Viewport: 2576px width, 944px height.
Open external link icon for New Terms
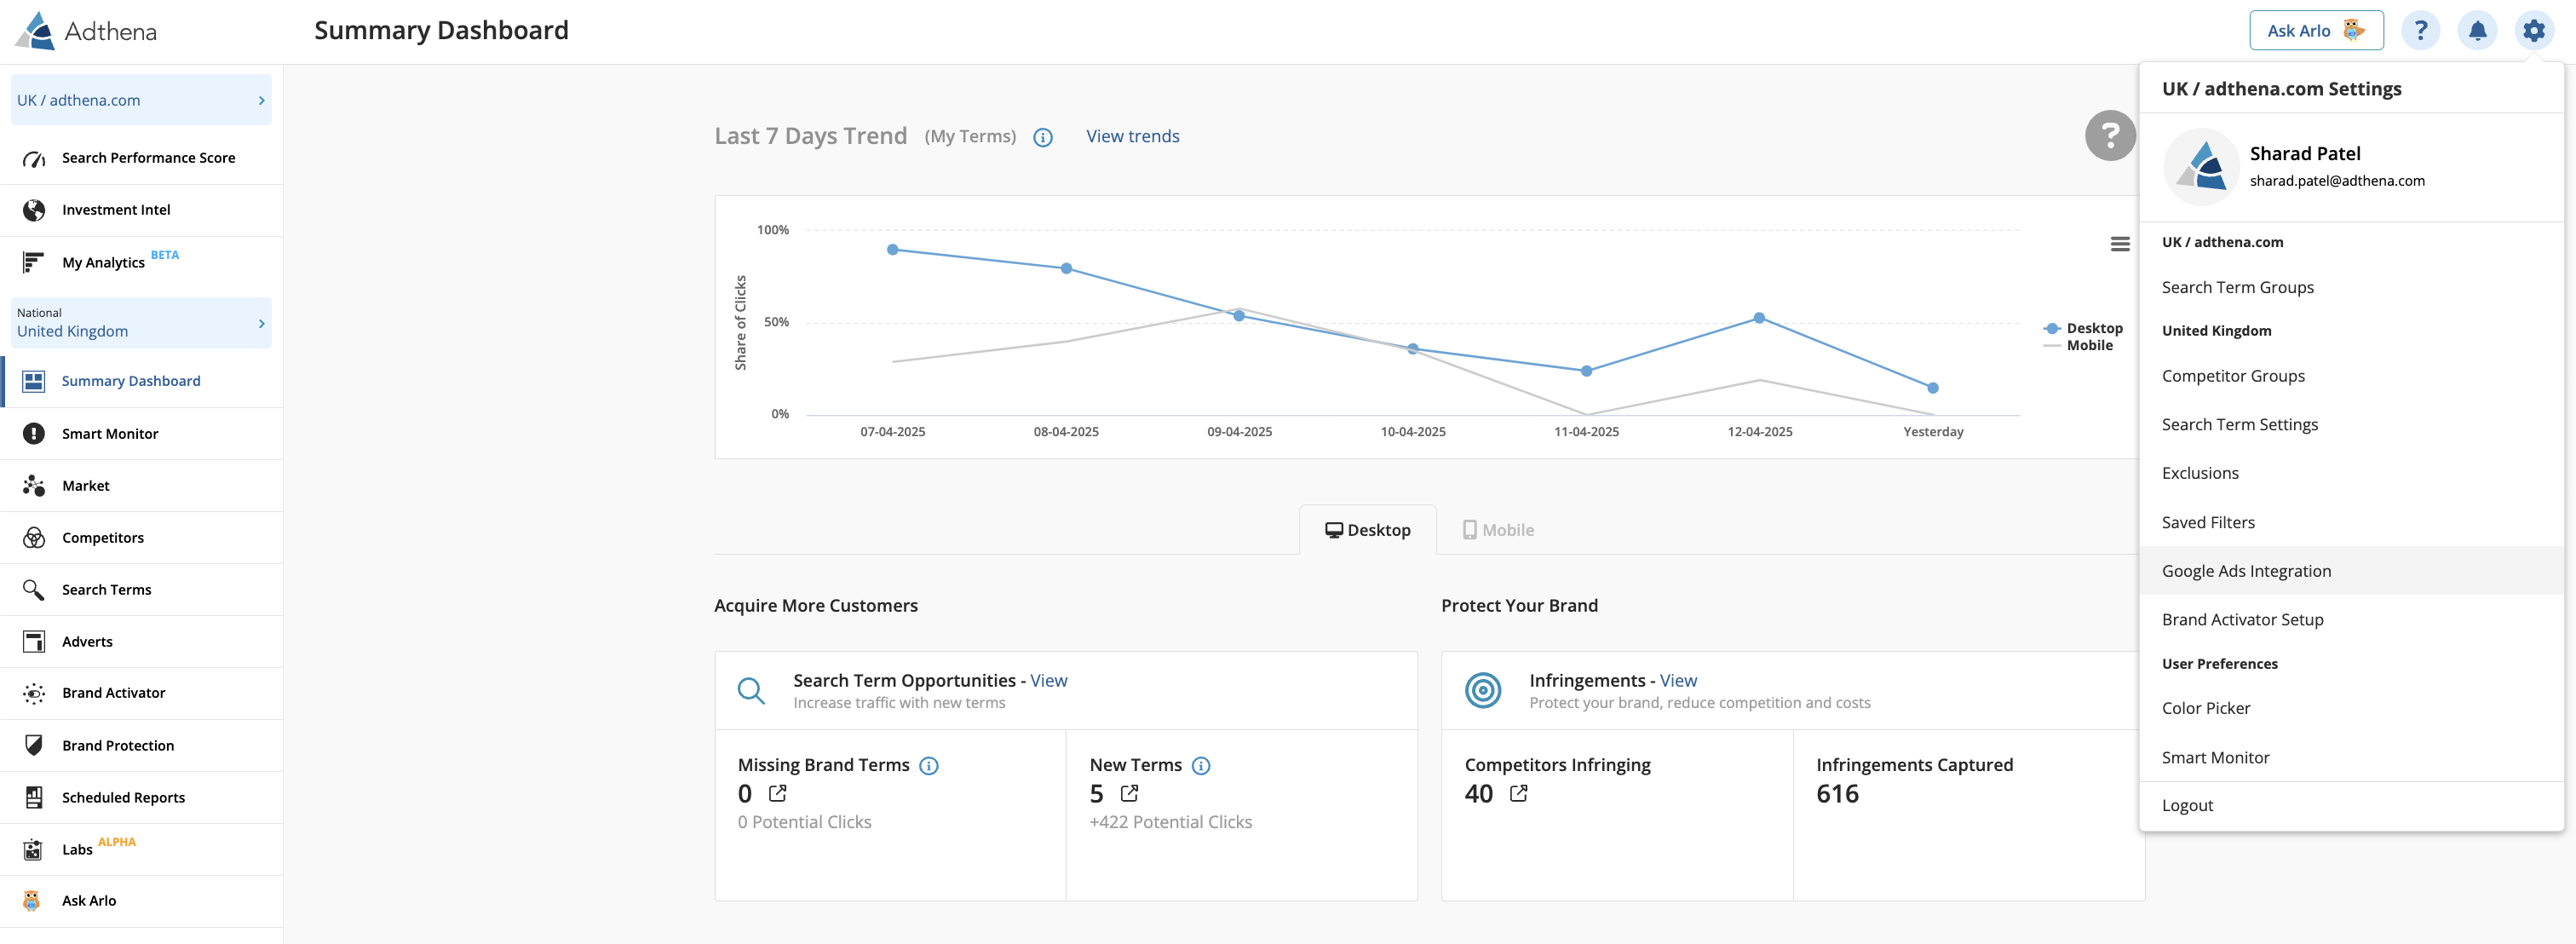tap(1129, 794)
